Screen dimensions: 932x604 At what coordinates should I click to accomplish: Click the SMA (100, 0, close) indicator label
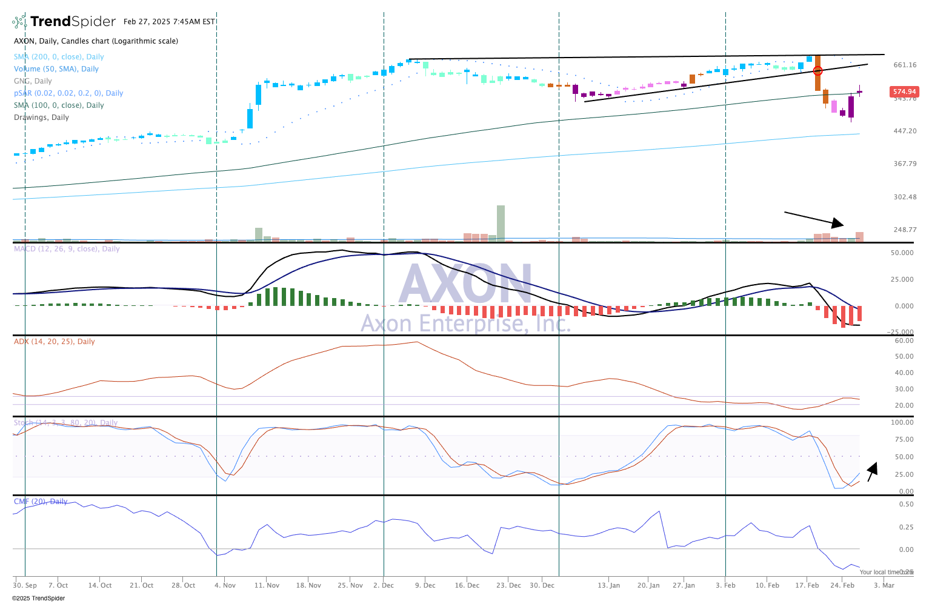(x=59, y=105)
